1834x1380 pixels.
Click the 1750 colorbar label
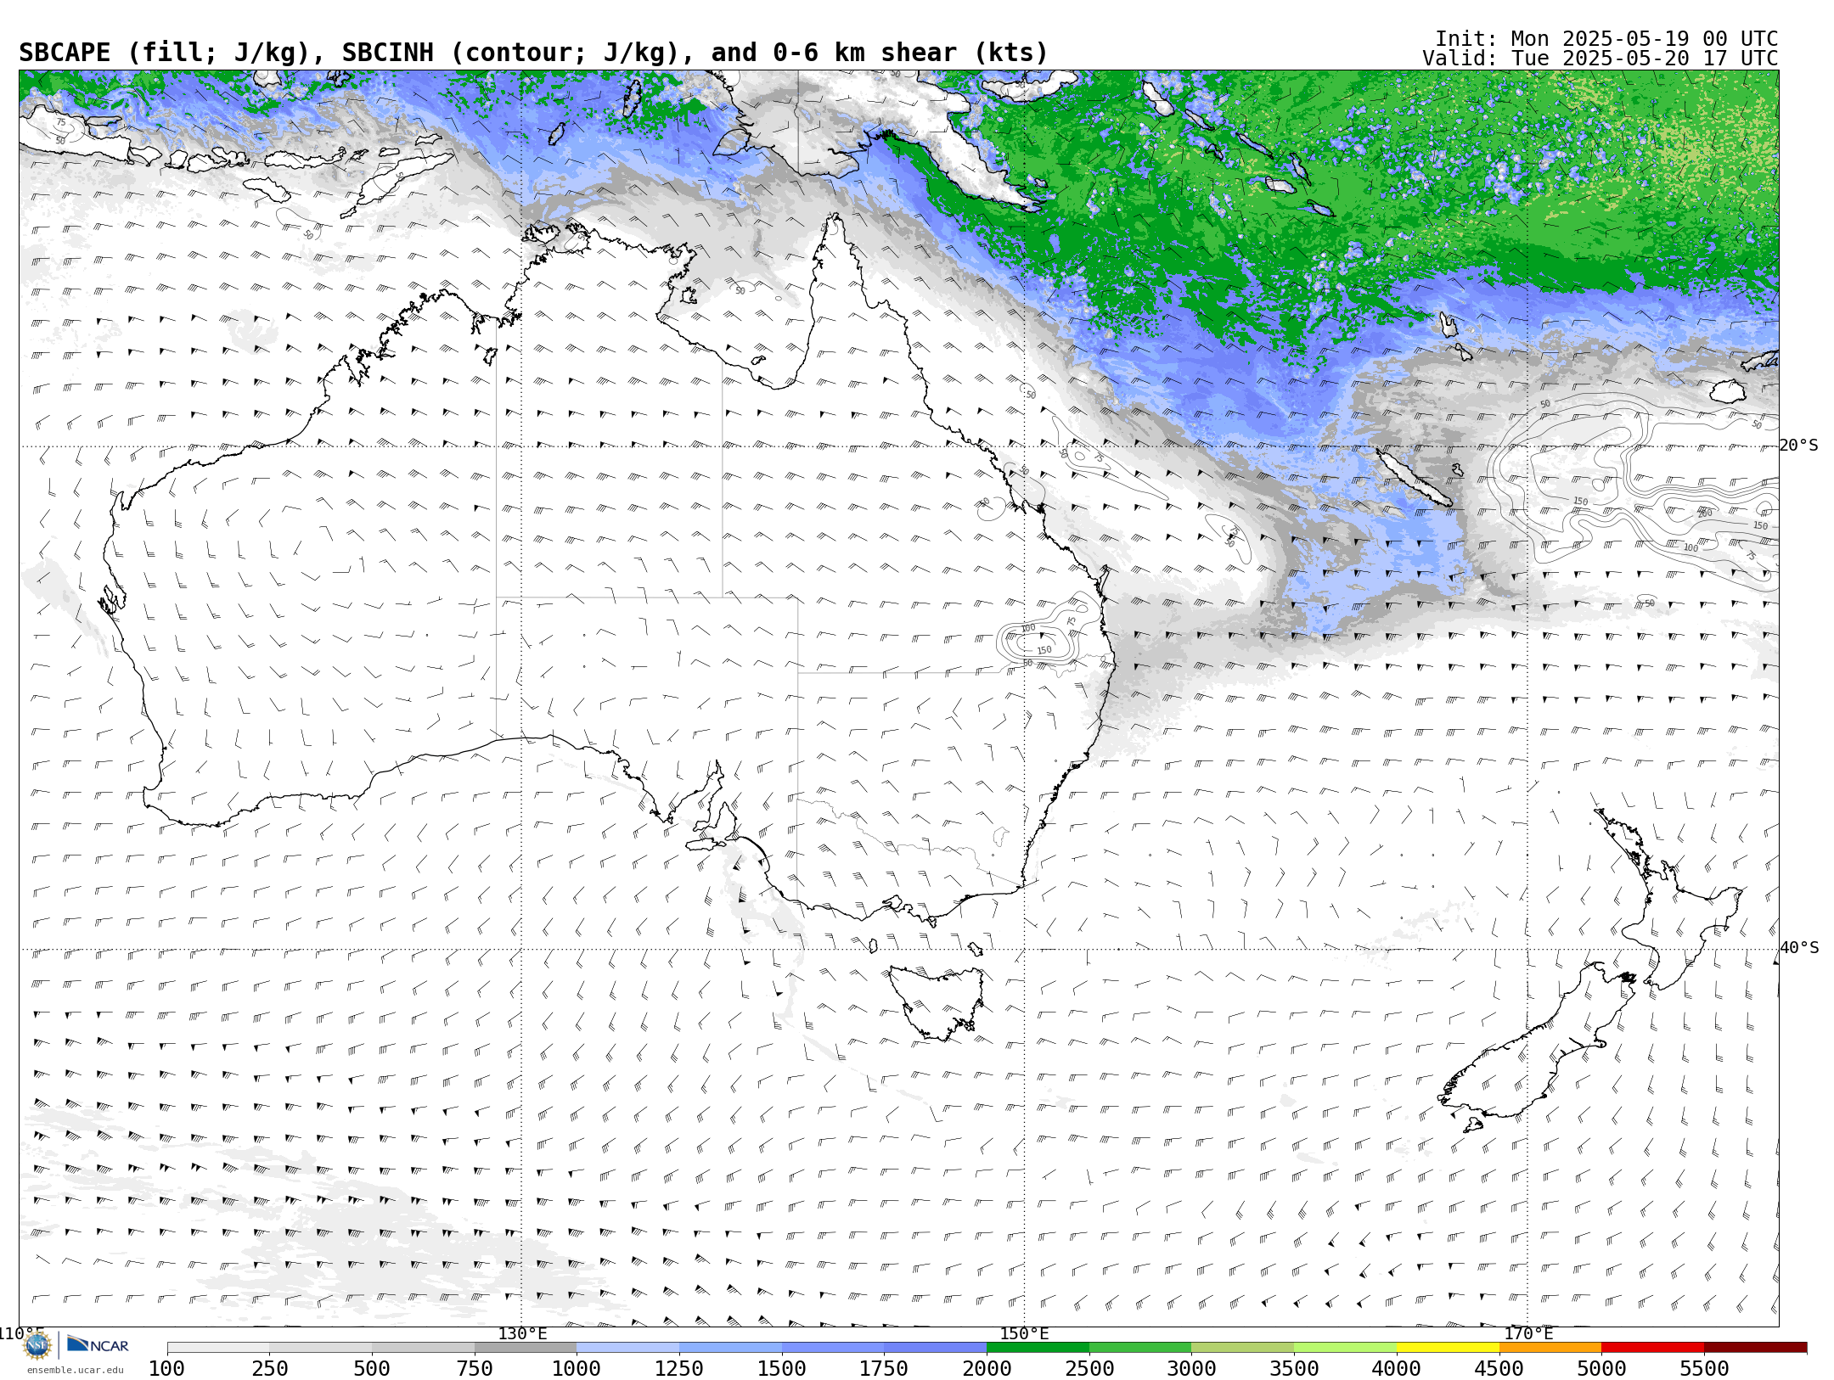884,1368
